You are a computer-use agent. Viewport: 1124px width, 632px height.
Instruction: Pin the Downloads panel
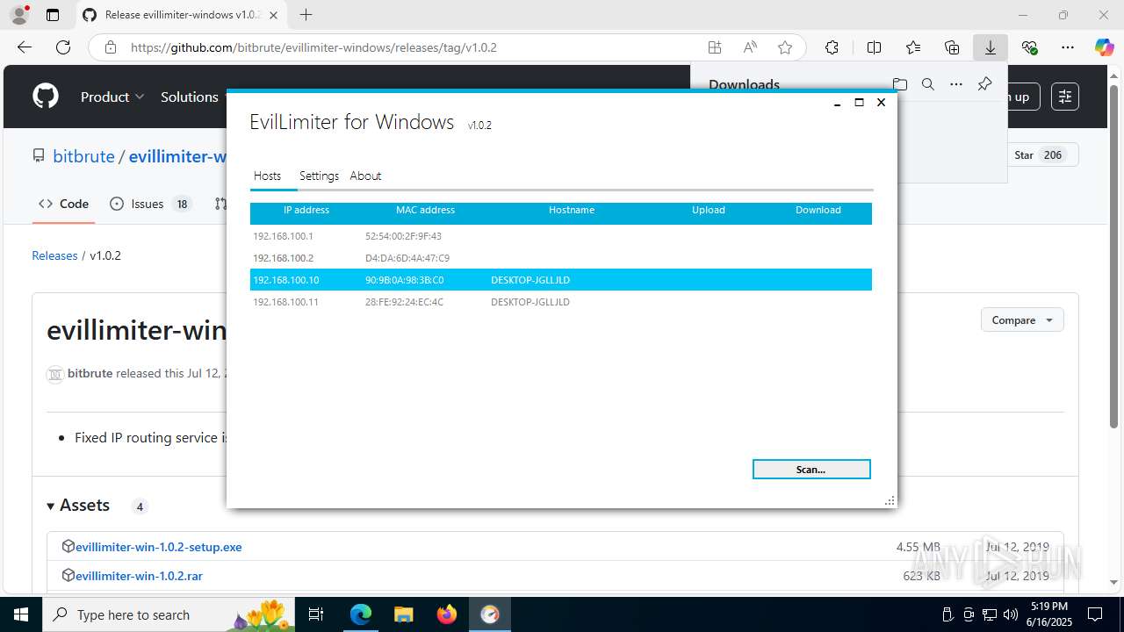pos(984,84)
